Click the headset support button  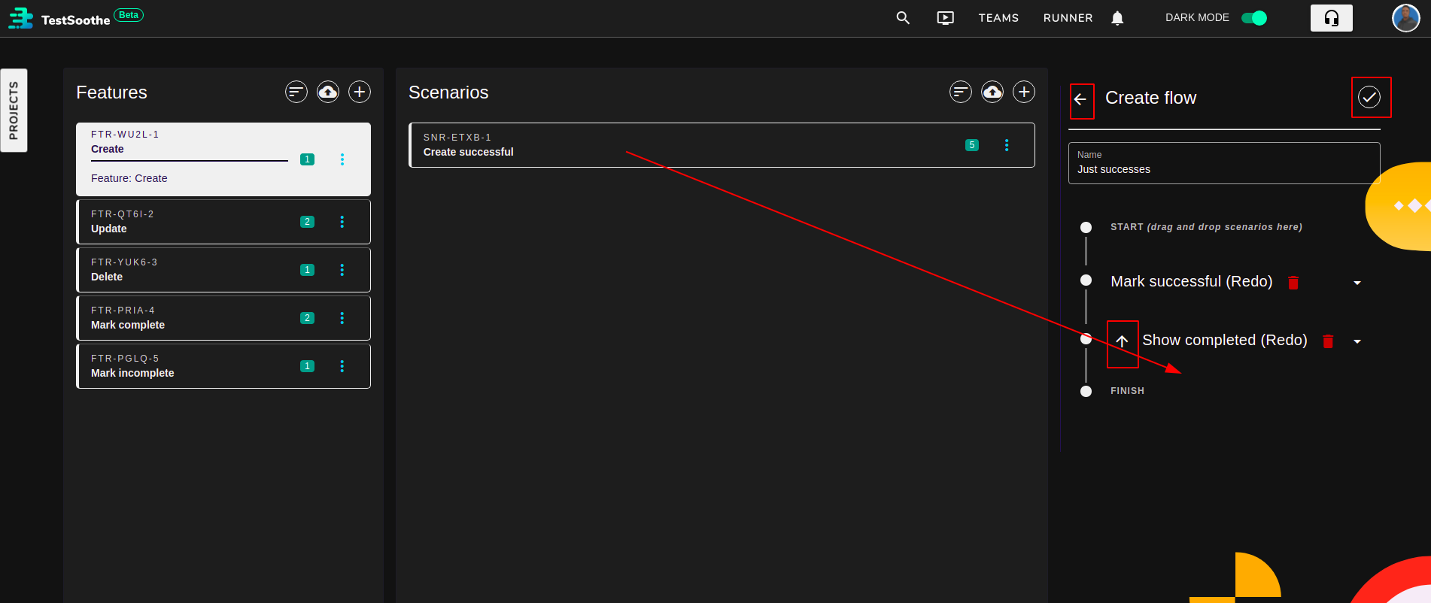click(x=1331, y=18)
